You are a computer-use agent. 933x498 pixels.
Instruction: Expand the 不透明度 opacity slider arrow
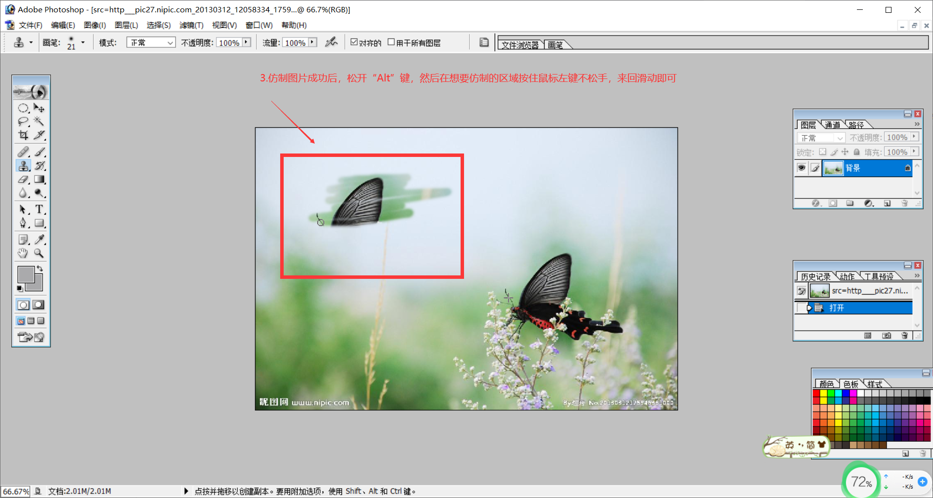tap(246, 42)
